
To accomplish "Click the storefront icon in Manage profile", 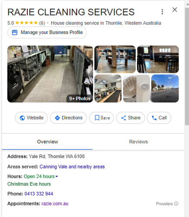I will click(x=15, y=33).
